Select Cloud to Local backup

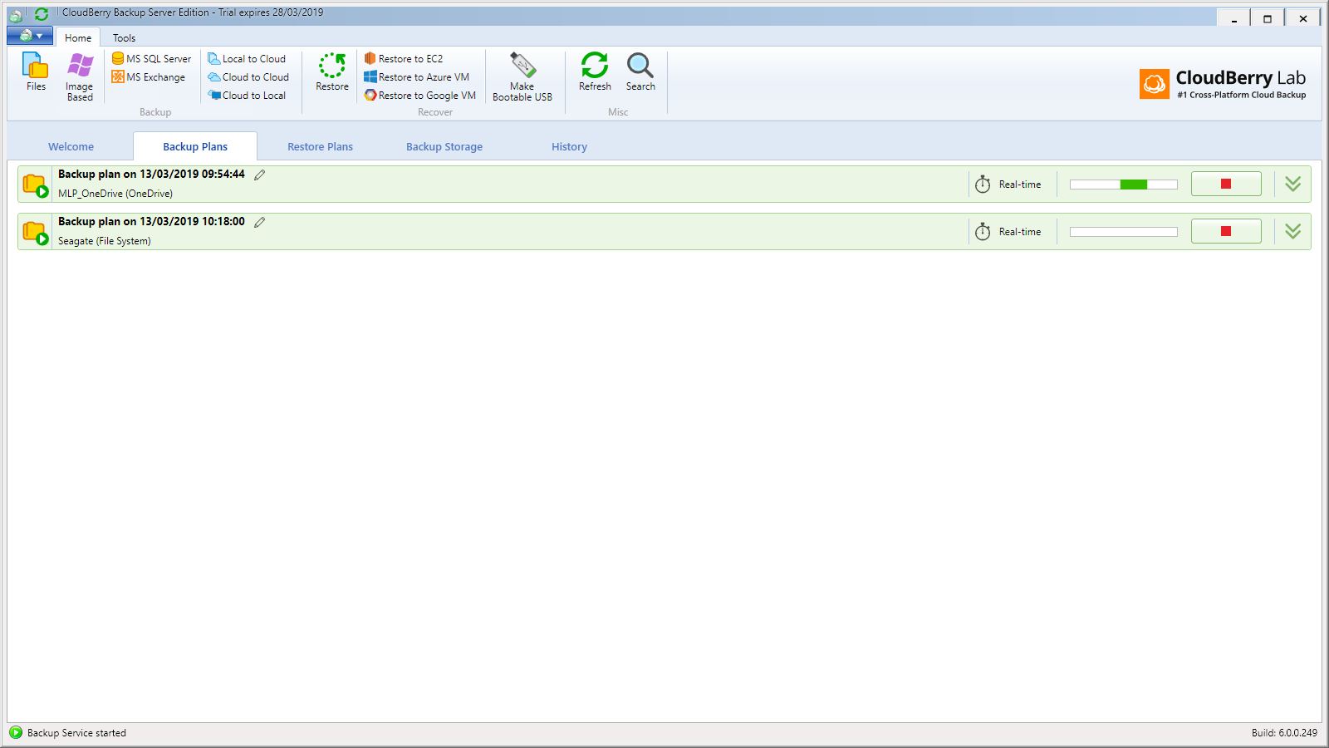pos(247,95)
